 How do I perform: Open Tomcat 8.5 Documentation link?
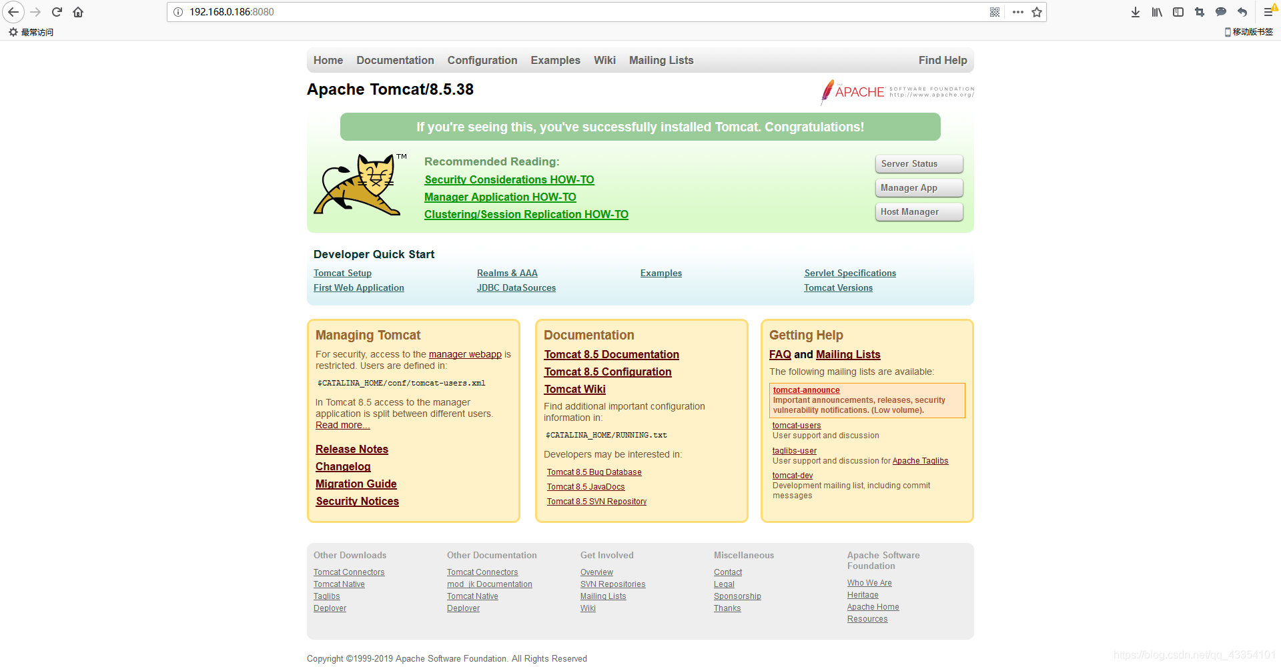pyautogui.click(x=611, y=354)
